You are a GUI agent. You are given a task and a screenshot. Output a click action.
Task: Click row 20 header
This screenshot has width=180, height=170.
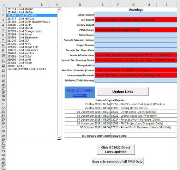point(3,100)
